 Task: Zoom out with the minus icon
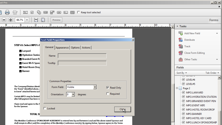pos(4,20)
